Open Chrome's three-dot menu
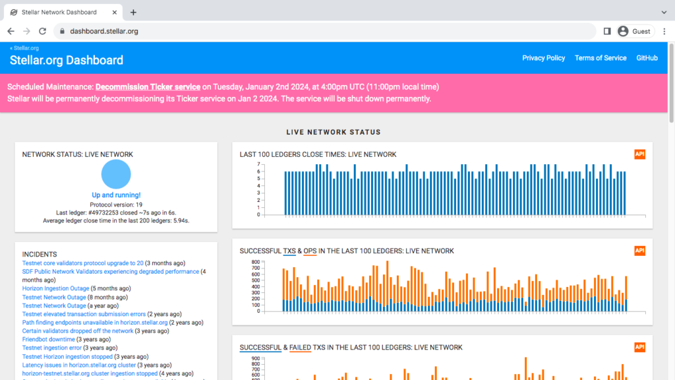Image resolution: width=675 pixels, height=380 pixels. pos(664,31)
